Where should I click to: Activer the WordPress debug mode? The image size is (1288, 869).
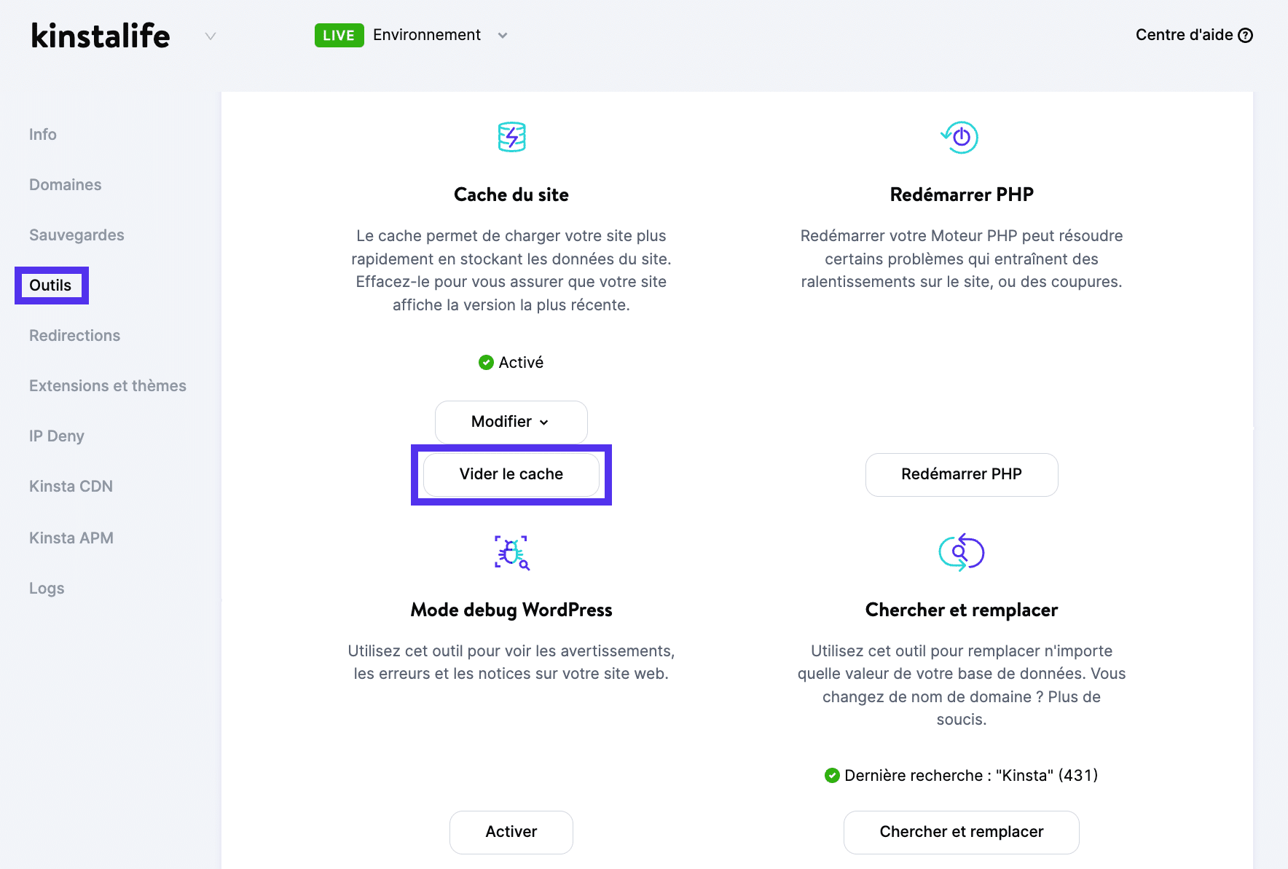tap(511, 832)
